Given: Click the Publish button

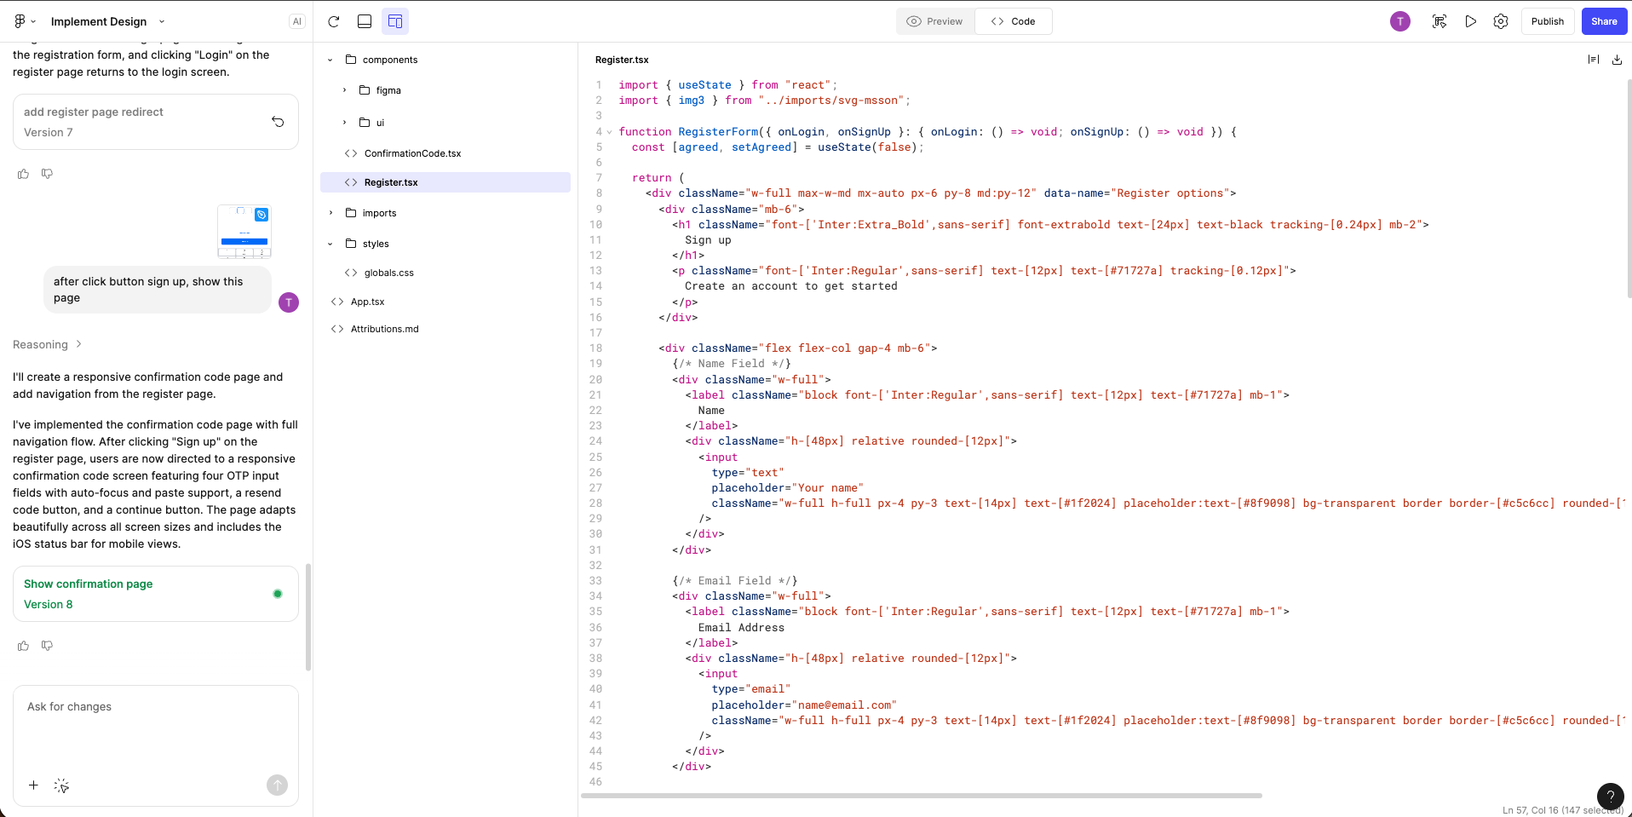Looking at the screenshot, I should click(1547, 21).
